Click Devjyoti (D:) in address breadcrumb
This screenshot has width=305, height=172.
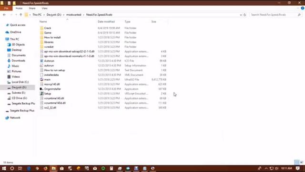(x=54, y=15)
